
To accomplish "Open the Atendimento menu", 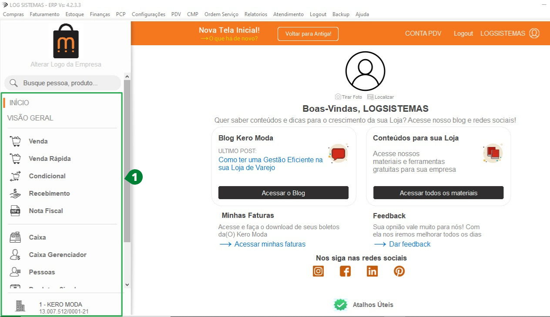I will [x=288, y=14].
